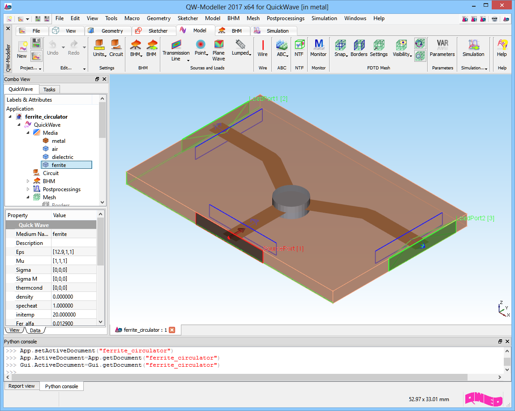Screen dimensions: 515x411
Task: Click the Eps value [12.9,1,1]
Action: 74,252
